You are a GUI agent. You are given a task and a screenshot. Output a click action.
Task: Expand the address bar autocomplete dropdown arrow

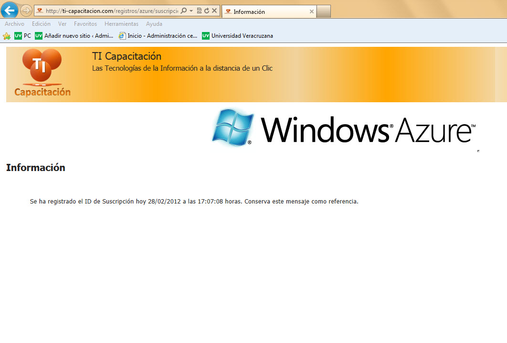click(191, 11)
